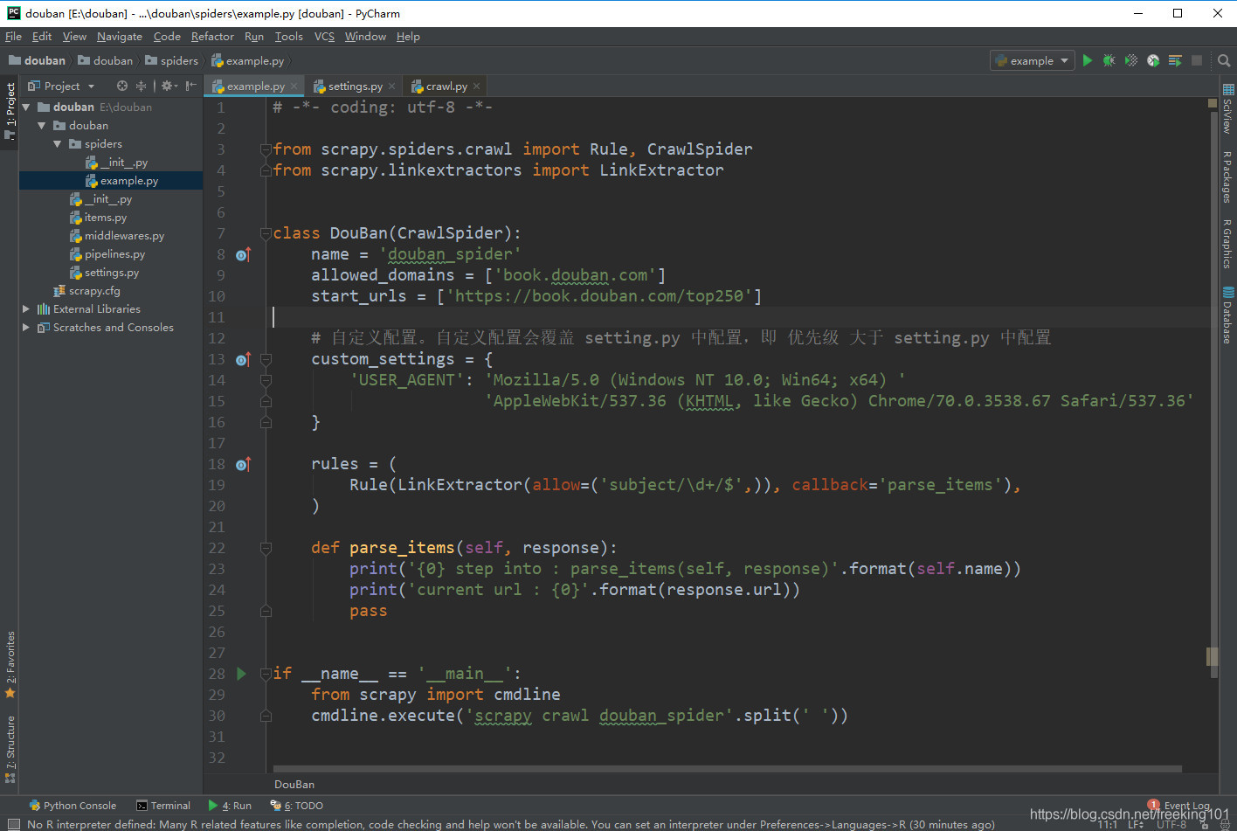
Task: Click override marker on line 18 gutter
Action: coord(243,464)
